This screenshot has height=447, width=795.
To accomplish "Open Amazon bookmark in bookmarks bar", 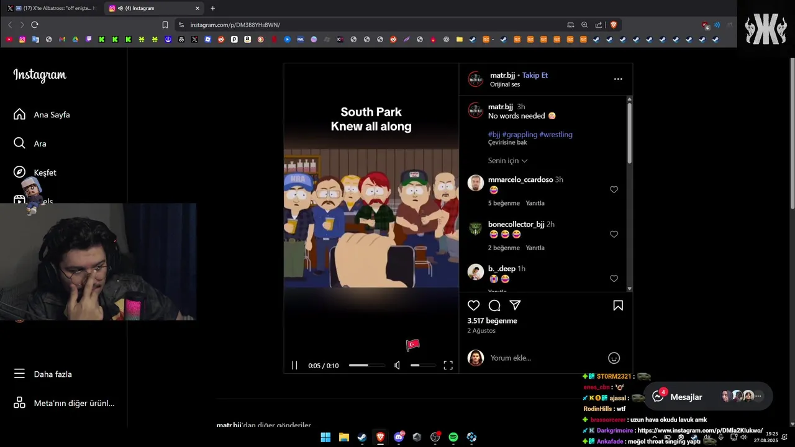I will (247, 39).
